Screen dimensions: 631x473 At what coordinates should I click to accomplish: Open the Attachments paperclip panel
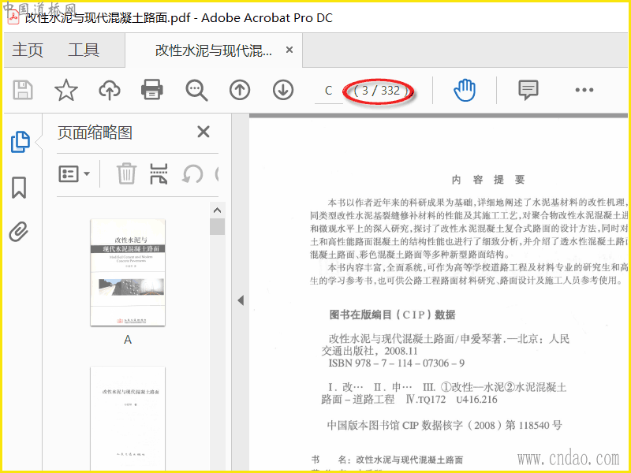[x=19, y=232]
